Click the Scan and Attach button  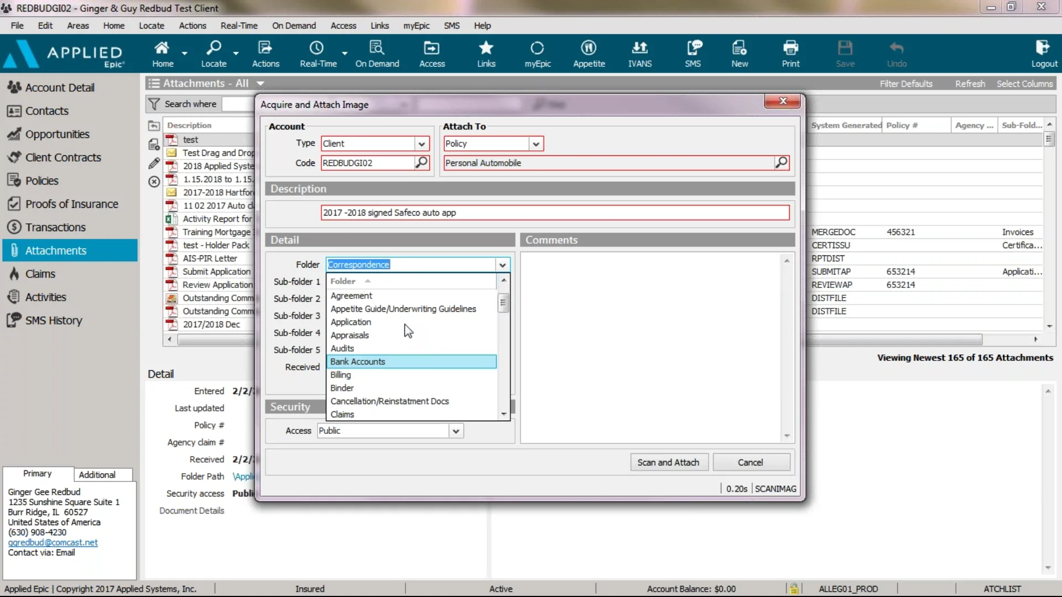(668, 463)
